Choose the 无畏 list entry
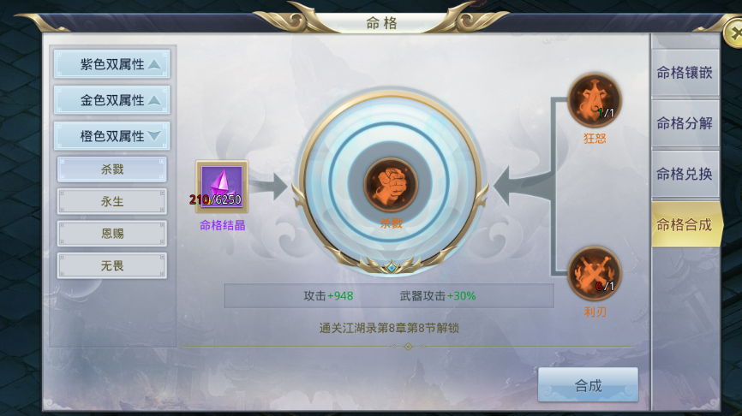The width and height of the screenshot is (742, 416). pos(112,265)
